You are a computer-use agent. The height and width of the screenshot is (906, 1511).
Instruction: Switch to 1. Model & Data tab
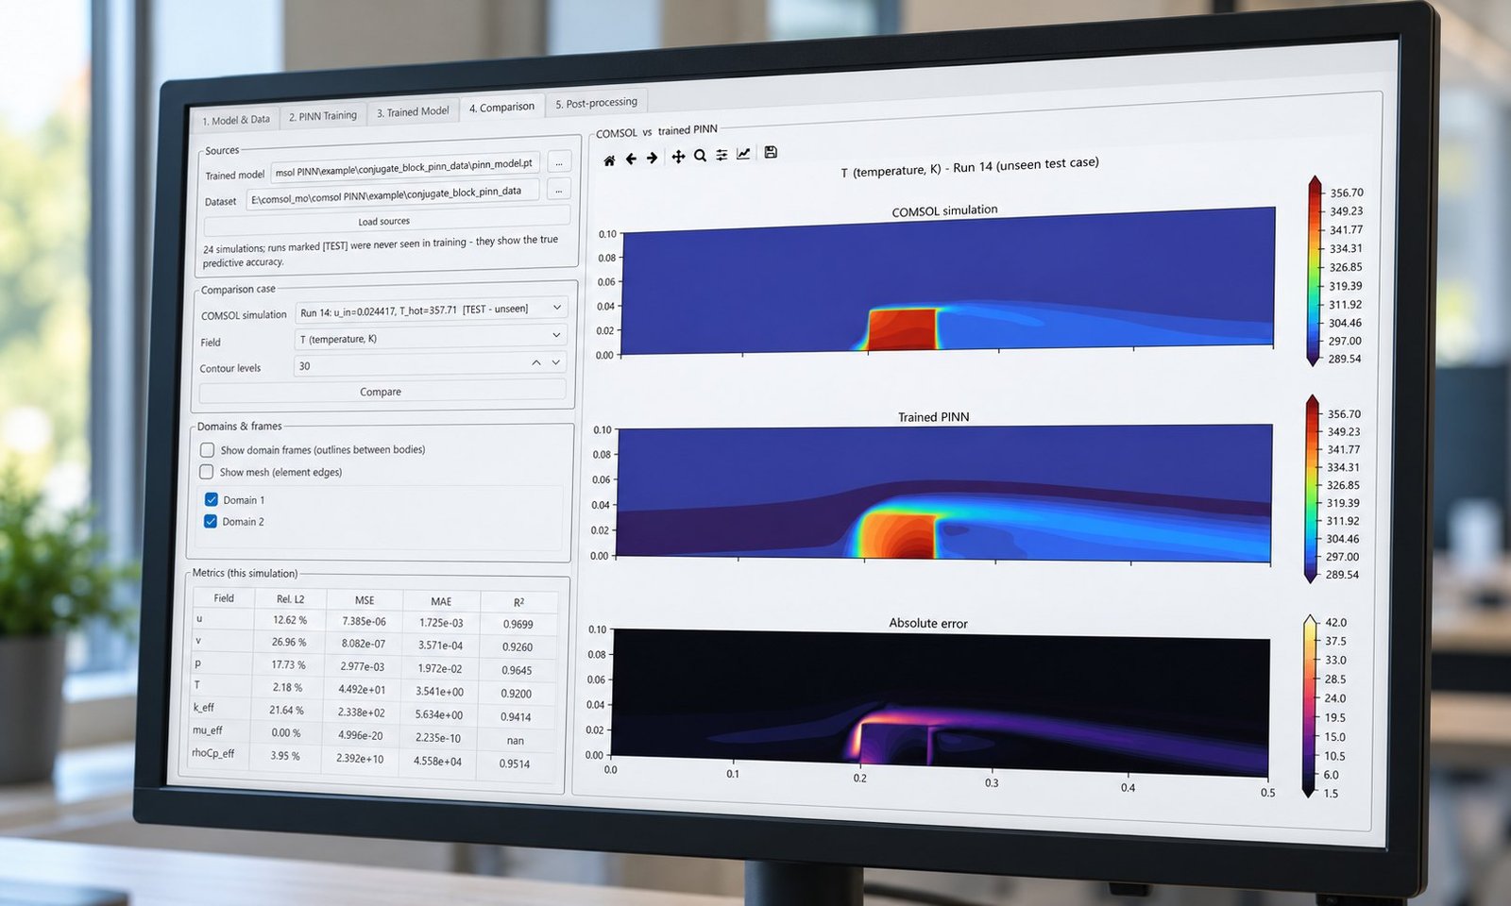(x=236, y=120)
